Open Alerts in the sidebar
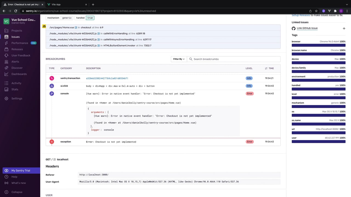 point(15,62)
